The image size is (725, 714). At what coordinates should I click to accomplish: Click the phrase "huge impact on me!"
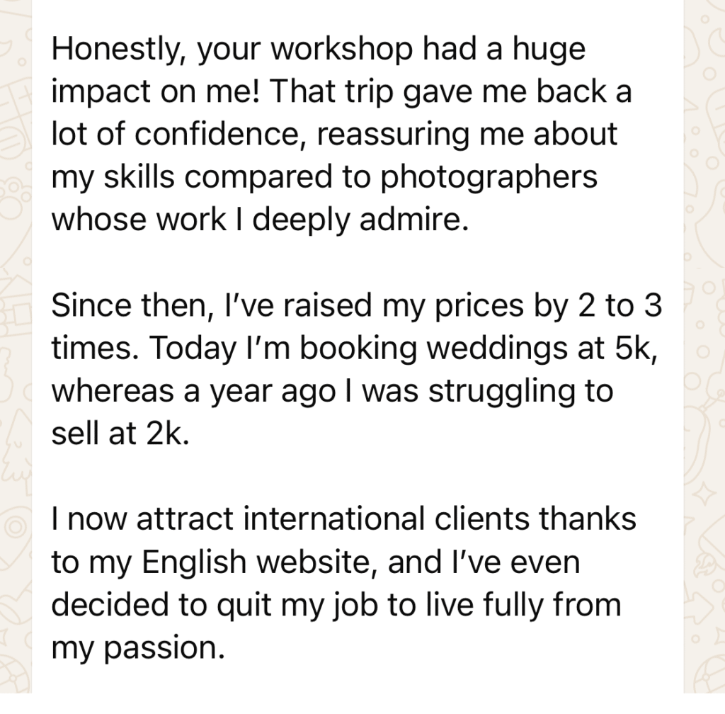[x=552, y=50]
